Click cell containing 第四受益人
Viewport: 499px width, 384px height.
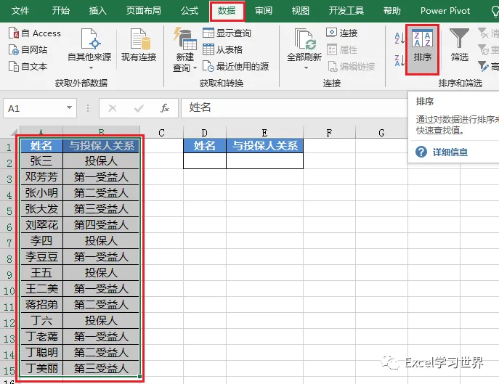point(101,225)
